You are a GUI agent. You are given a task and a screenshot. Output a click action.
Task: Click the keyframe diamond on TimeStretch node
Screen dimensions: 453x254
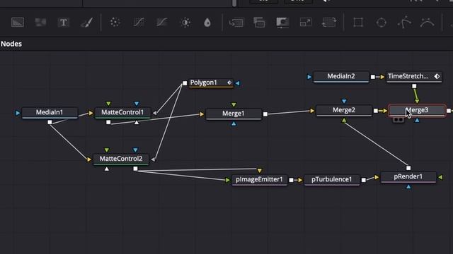(437, 76)
